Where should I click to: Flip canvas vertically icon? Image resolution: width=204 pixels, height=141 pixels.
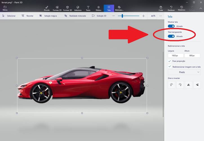click(x=197, y=85)
